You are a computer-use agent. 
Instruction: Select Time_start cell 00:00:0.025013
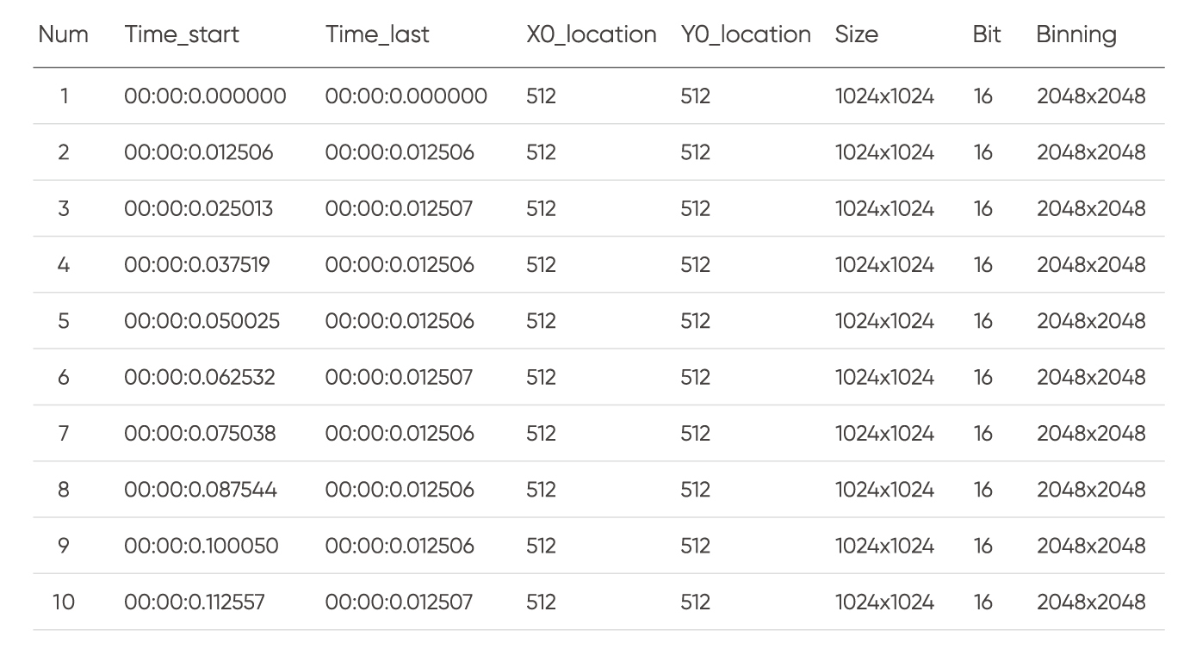pos(198,208)
